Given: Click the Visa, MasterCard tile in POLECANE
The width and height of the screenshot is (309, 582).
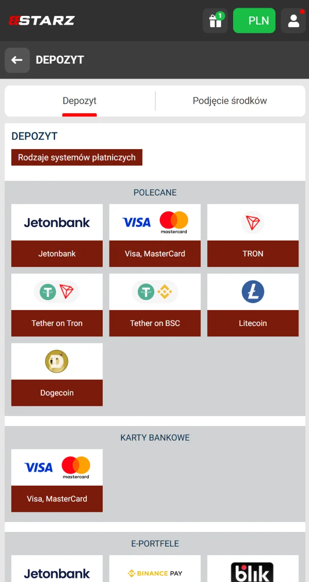Looking at the screenshot, I should [x=154, y=236].
